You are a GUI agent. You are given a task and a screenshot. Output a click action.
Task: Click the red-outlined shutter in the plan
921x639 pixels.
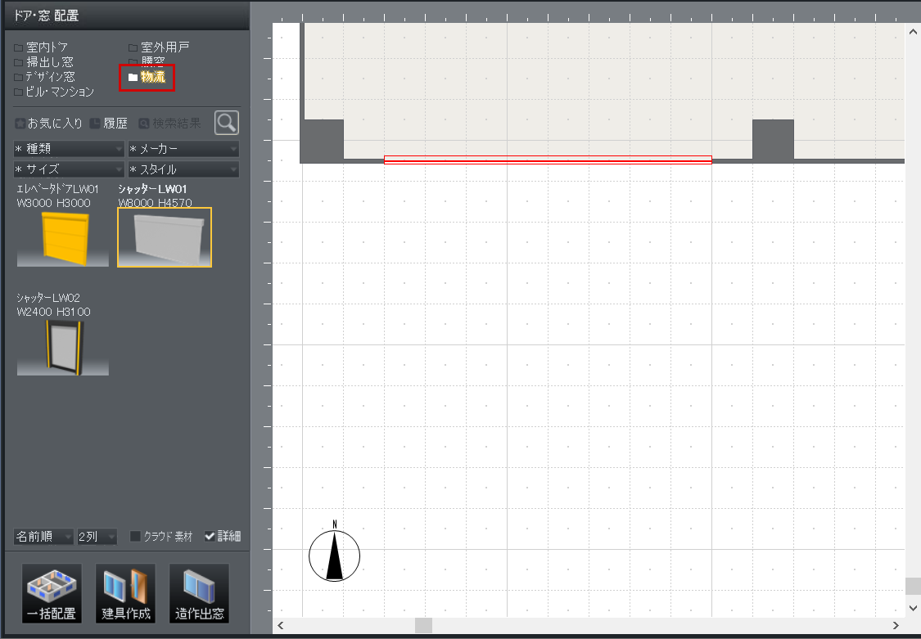(x=547, y=160)
